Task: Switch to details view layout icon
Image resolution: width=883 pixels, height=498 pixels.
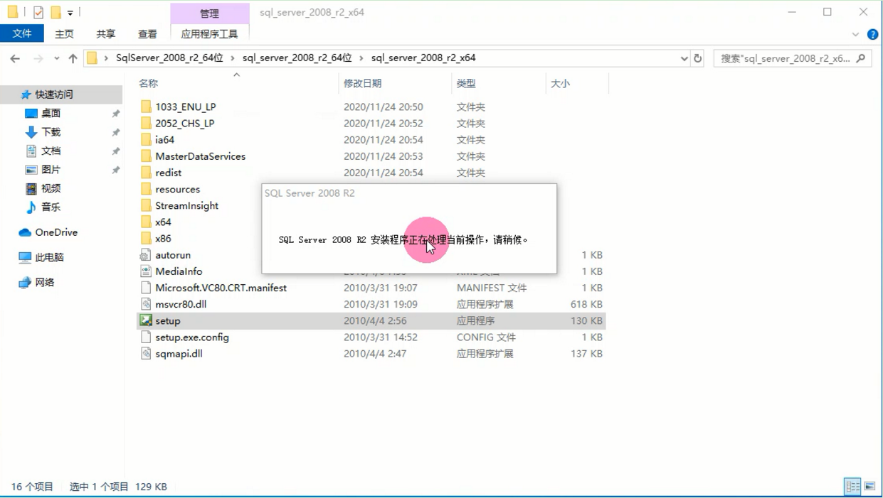Action: tap(852, 487)
